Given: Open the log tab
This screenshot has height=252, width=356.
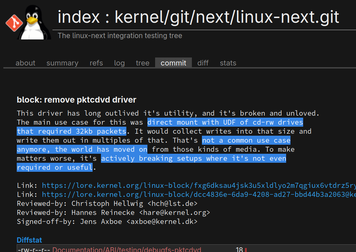Looking at the screenshot, I should pos(119,63).
